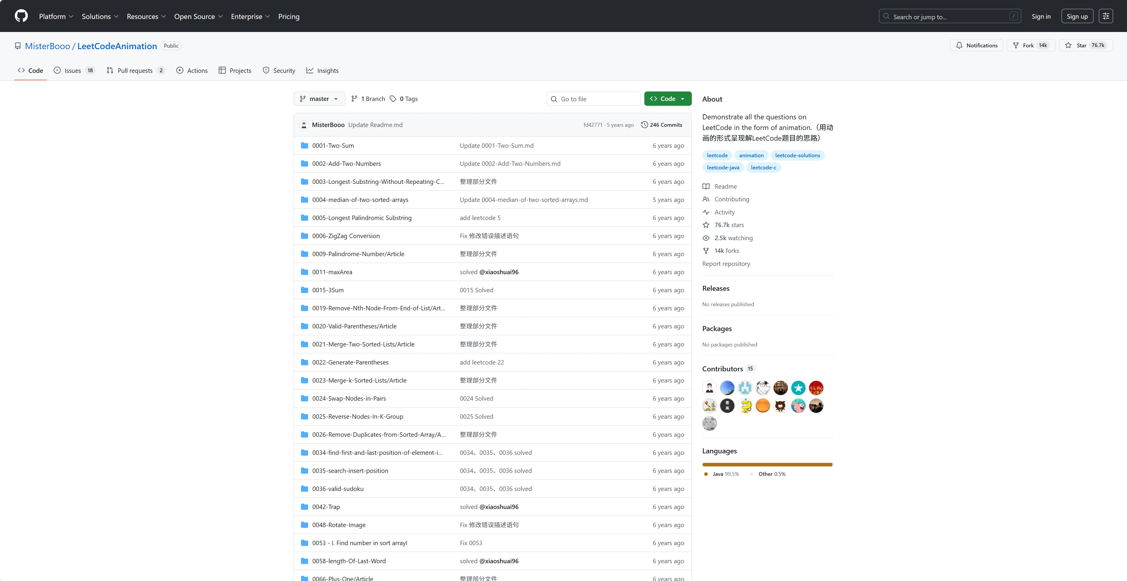Open MisterBooo's avatar in the commit header
This screenshot has width=1127, height=581.
pos(304,125)
